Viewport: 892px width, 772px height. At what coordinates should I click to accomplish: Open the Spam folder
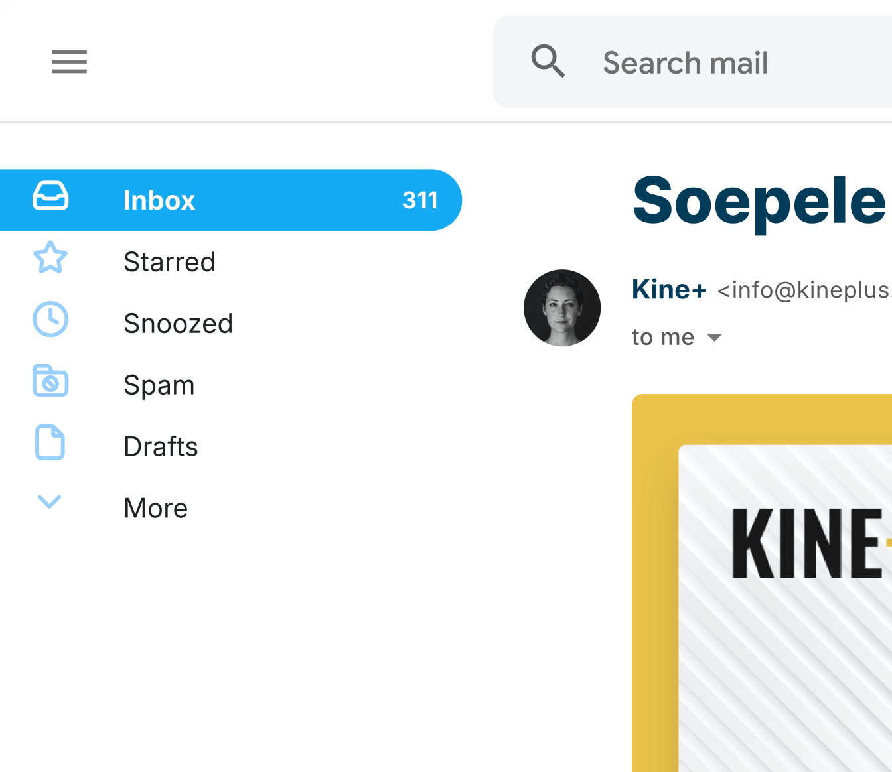(x=159, y=385)
